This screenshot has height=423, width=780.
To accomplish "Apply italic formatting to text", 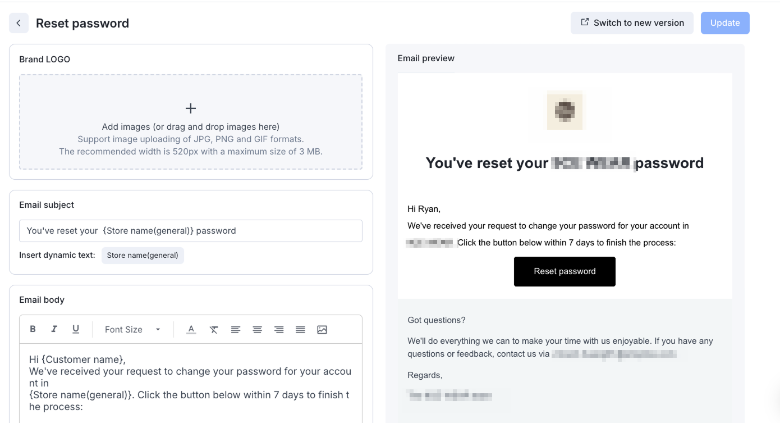I will point(54,329).
